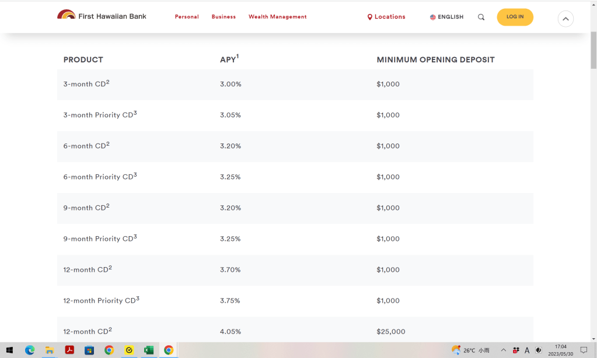Click the 3-month CD footnote 2 superscript
The height and width of the screenshot is (358, 597).
[x=108, y=82]
